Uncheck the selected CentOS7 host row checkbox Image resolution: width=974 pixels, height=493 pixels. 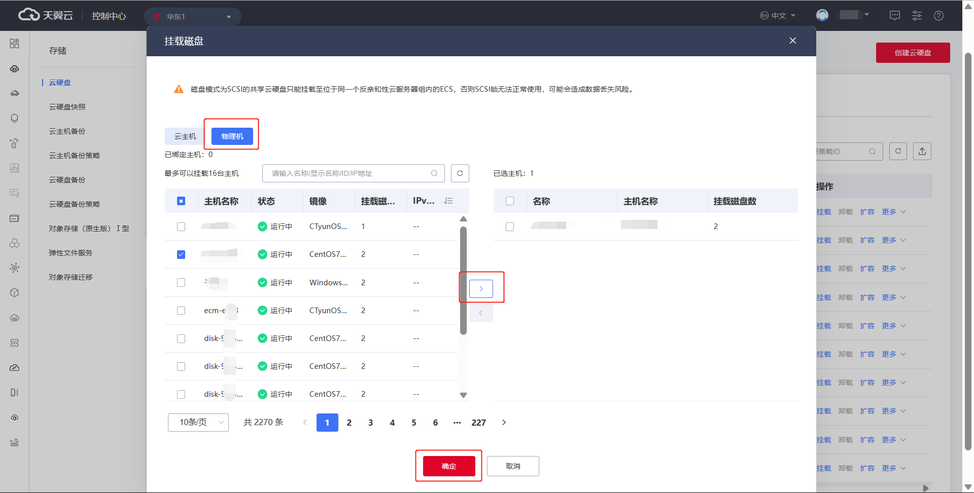click(x=181, y=254)
